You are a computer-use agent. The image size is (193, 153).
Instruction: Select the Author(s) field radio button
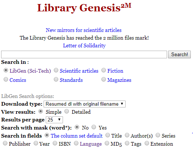pyautogui.click(x=127, y=135)
